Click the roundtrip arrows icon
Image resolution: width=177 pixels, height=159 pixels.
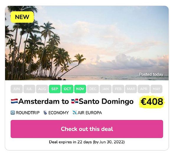pos(13,113)
